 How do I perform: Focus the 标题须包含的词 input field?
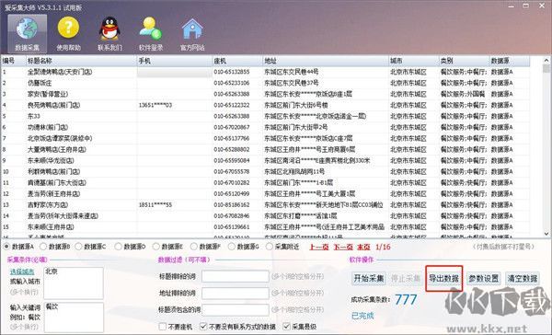coord(236,310)
